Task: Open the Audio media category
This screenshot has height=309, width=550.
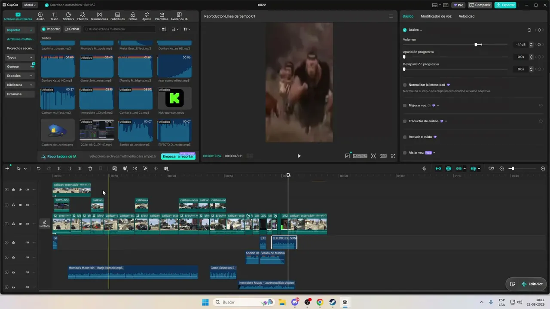Action: (x=40, y=16)
